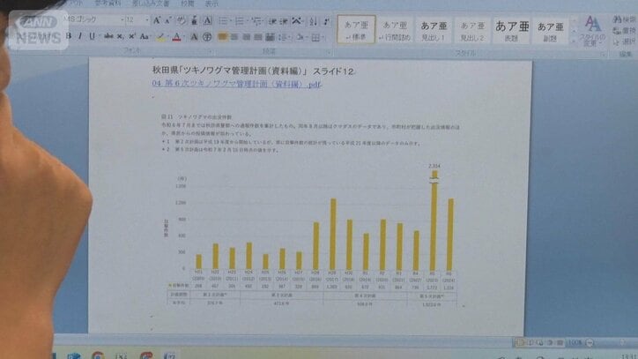Open Chrome from the taskbar
The width and height of the screenshot is (638, 359).
tap(98, 355)
